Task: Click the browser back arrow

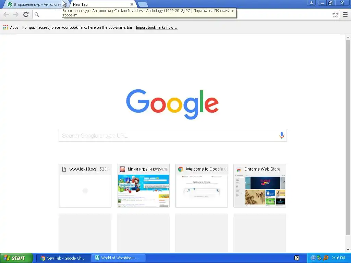Action: point(6,14)
